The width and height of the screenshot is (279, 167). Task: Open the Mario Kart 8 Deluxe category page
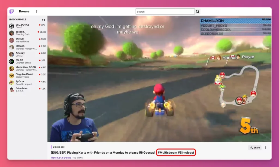[60, 157]
